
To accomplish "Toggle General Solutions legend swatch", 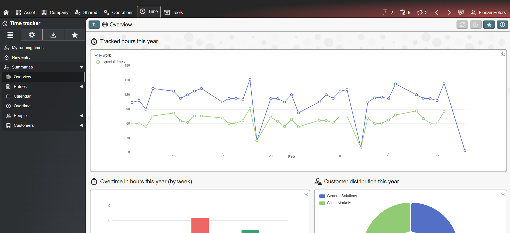I will click(x=322, y=196).
